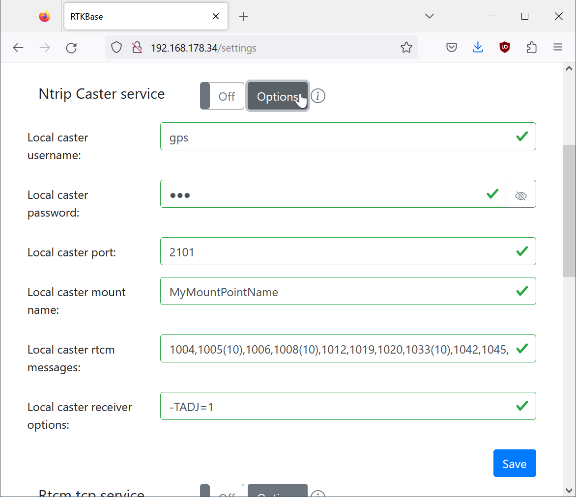
Task: Save the Ntrip Caster settings
Action: point(514,463)
